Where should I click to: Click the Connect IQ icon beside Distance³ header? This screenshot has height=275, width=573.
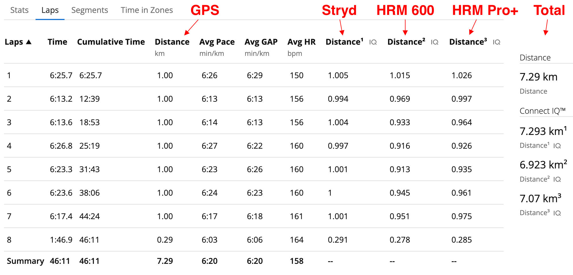click(496, 42)
